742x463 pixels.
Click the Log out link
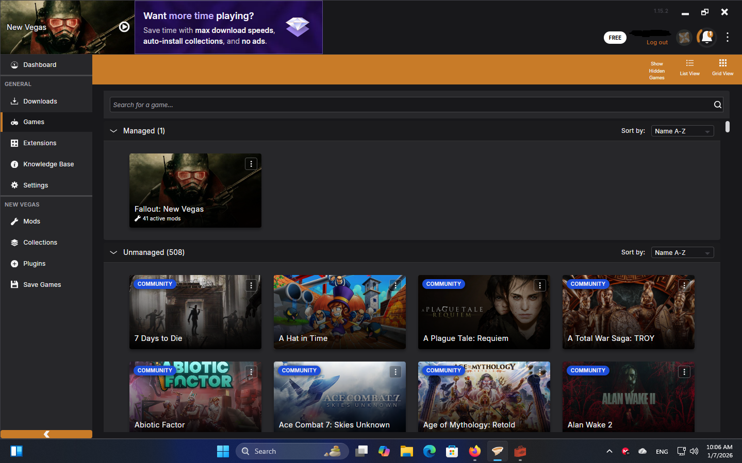657,43
